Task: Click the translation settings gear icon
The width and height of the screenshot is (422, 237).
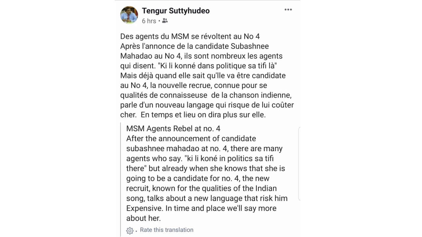Action: click(x=130, y=231)
